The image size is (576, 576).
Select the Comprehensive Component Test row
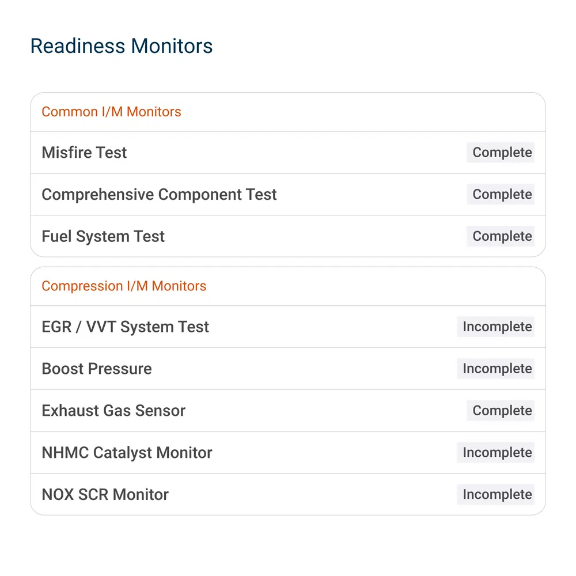coord(287,194)
